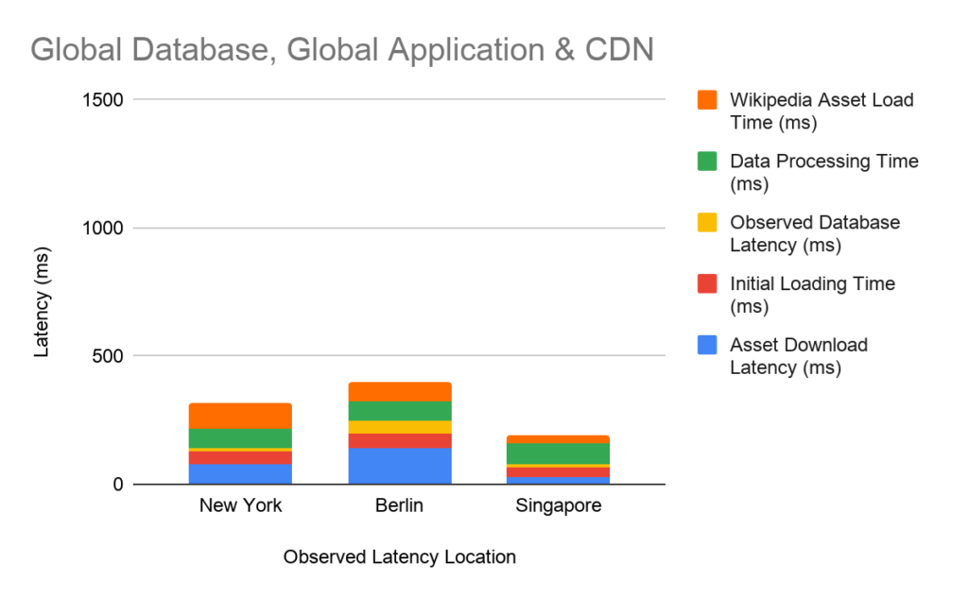
Task: Select Singapore's green Data Processing segment
Action: (x=558, y=453)
